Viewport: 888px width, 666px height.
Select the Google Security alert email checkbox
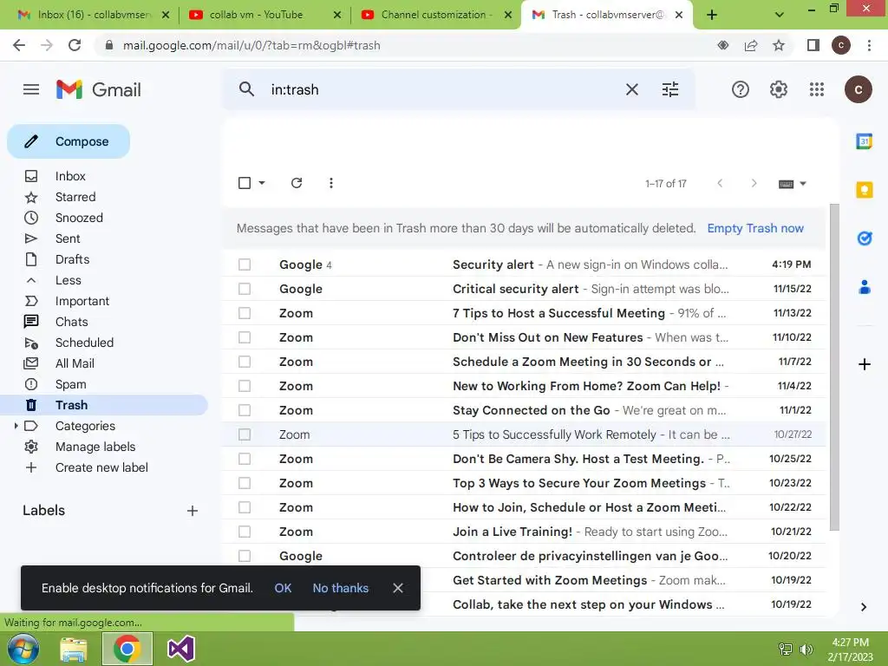[245, 264]
